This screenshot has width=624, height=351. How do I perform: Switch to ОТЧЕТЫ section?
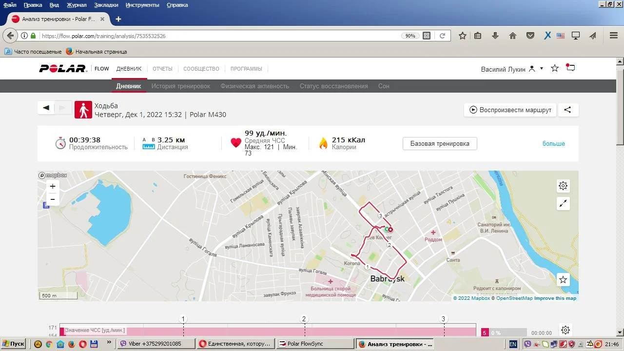[x=163, y=69]
